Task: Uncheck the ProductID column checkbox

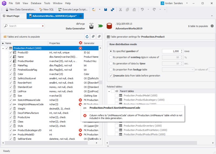Action: coord(11,52)
